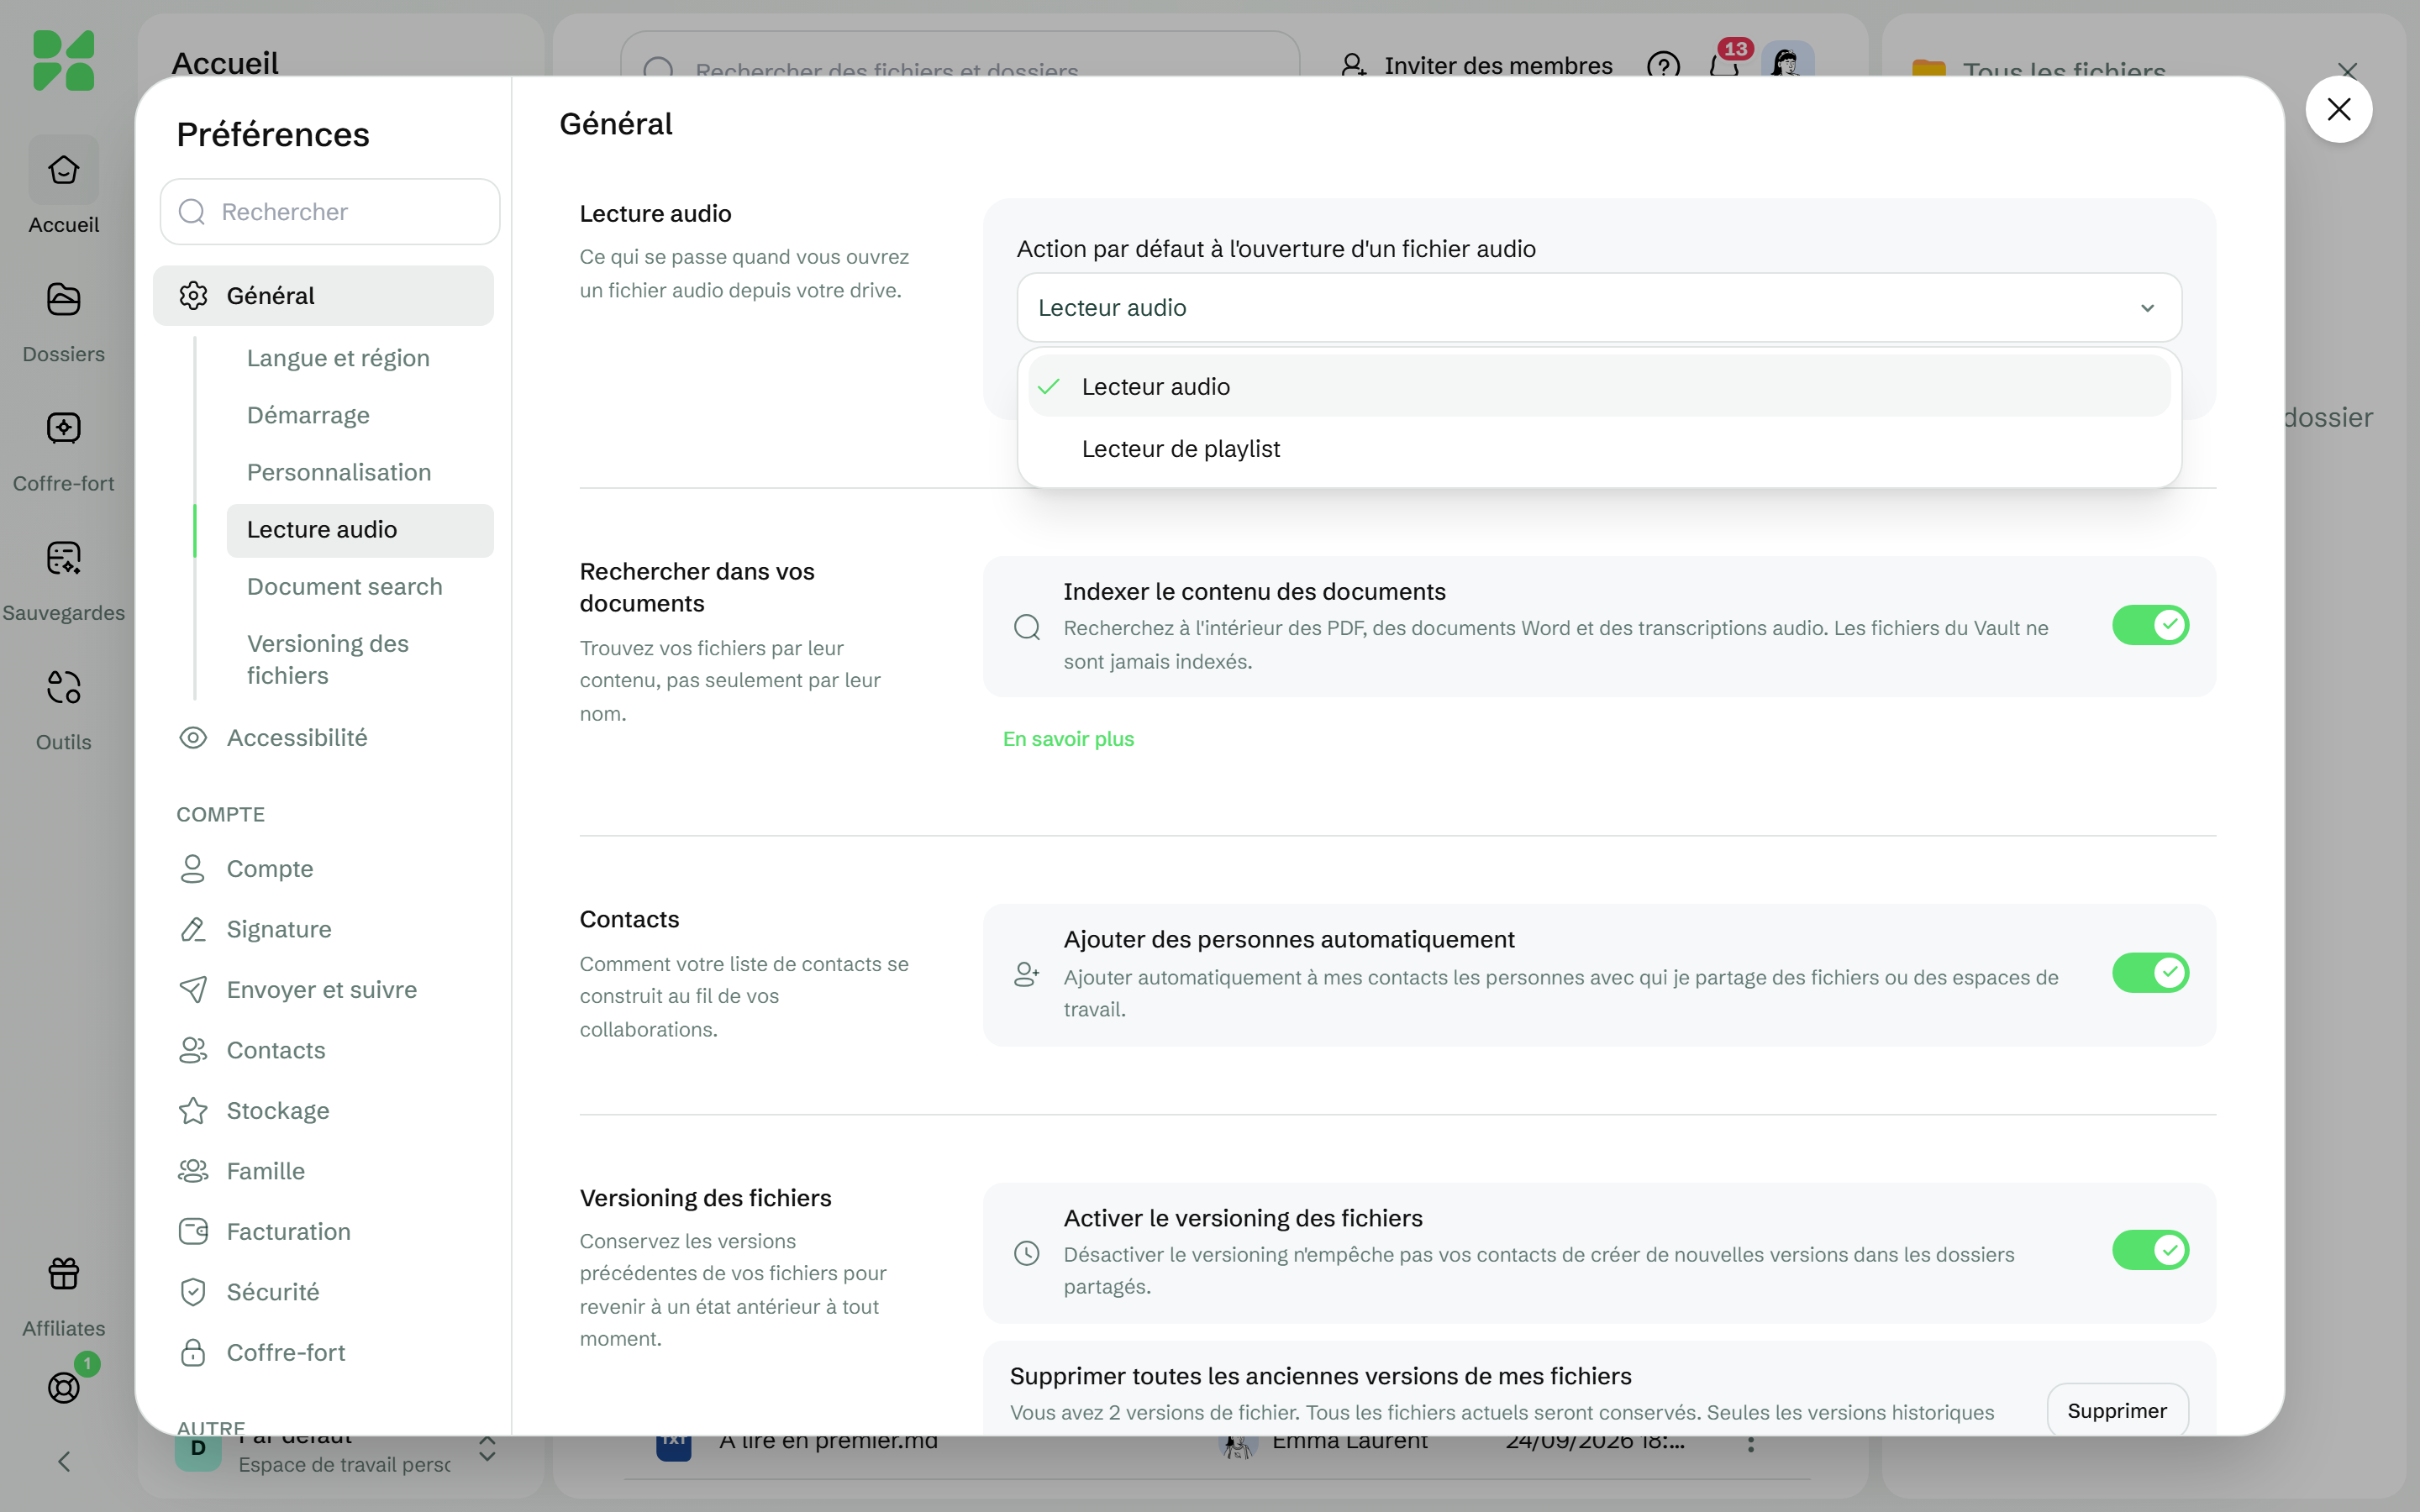Choose Lecteur de playlist option
This screenshot has width=2420, height=1512.
pos(1599,449)
